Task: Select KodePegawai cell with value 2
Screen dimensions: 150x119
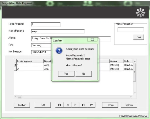Action: click(x=30, y=69)
